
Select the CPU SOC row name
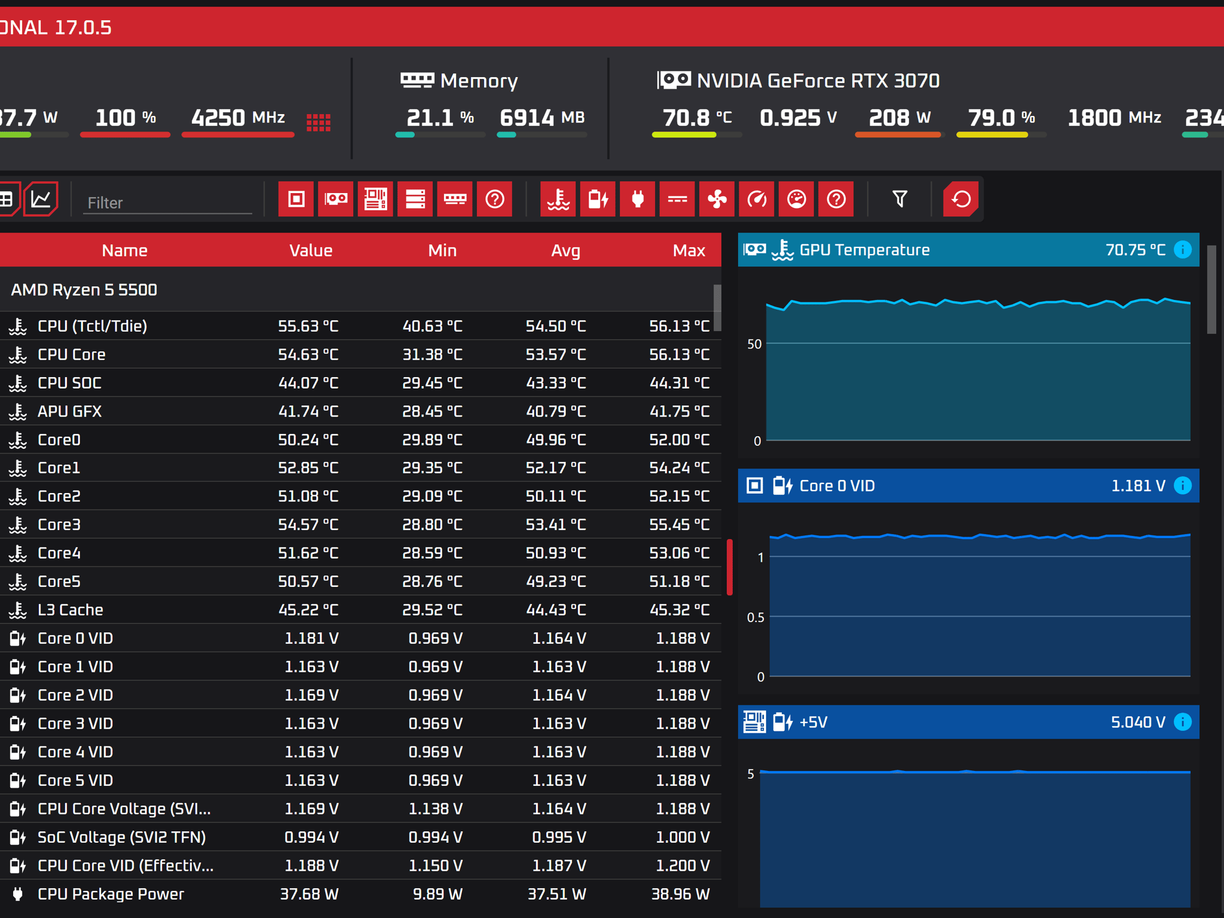click(69, 383)
